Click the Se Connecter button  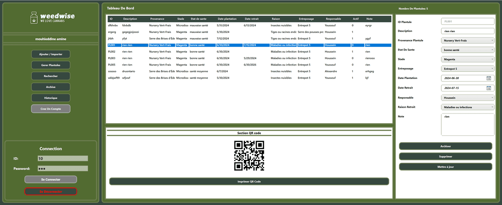point(51,180)
